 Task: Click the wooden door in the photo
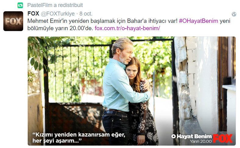(x=225, y=83)
